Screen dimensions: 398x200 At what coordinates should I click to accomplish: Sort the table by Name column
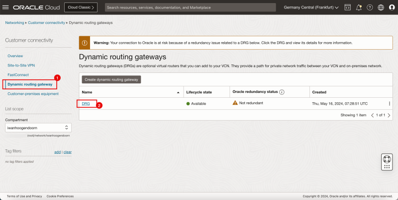pos(178,92)
